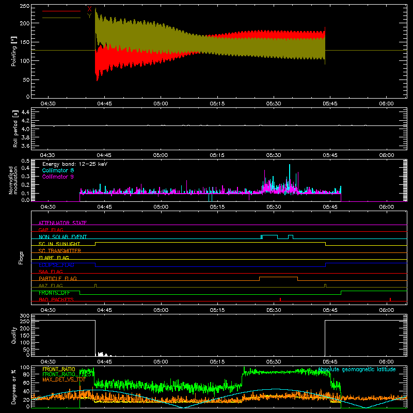Select the BAD_PACKETS flag label
Viewport: 413px width, 413px height.
pyautogui.click(x=56, y=299)
